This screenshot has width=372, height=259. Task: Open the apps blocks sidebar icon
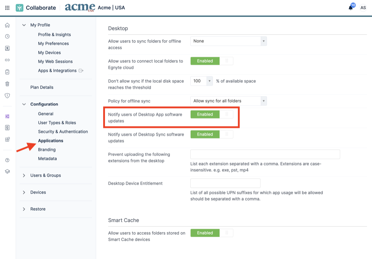tap(7, 139)
